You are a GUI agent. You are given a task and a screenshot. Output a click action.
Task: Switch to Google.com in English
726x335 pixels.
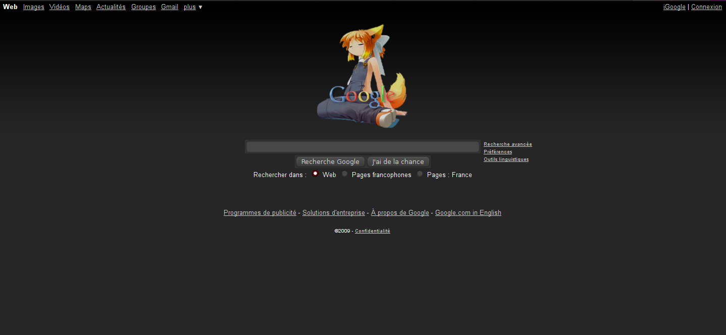coord(468,213)
